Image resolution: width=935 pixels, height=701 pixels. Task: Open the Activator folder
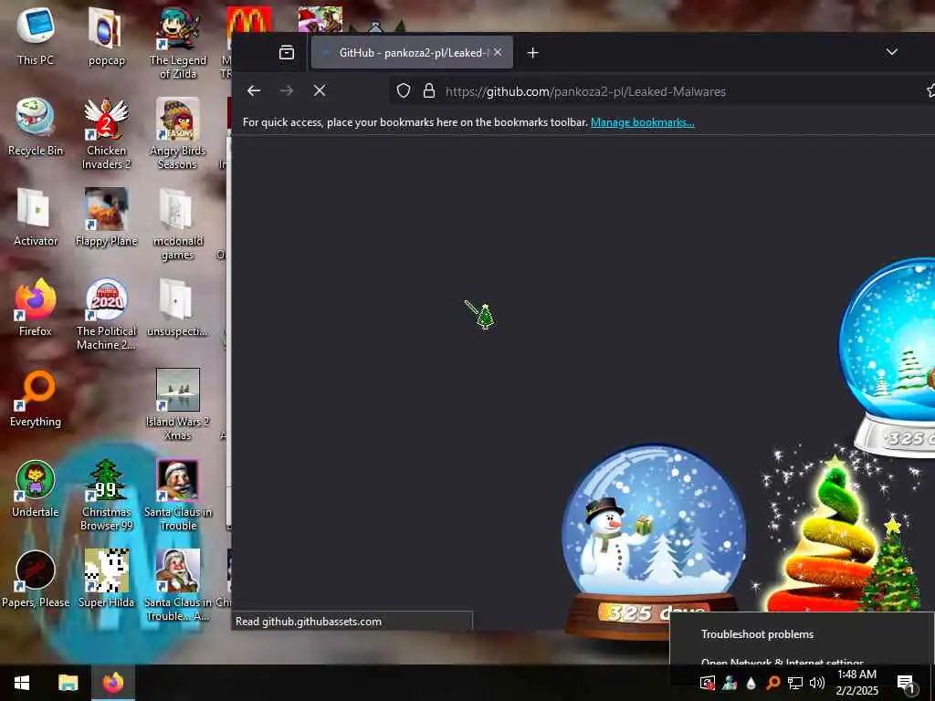pos(36,217)
